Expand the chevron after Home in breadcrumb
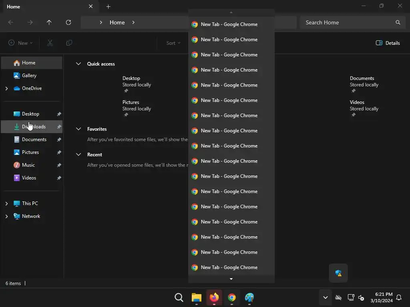Image resolution: width=410 pixels, height=307 pixels. [133, 22]
